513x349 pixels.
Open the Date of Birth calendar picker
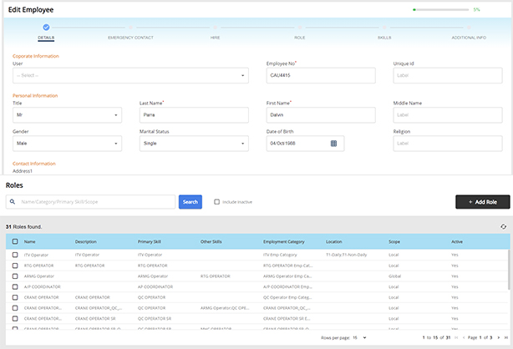[333, 143]
